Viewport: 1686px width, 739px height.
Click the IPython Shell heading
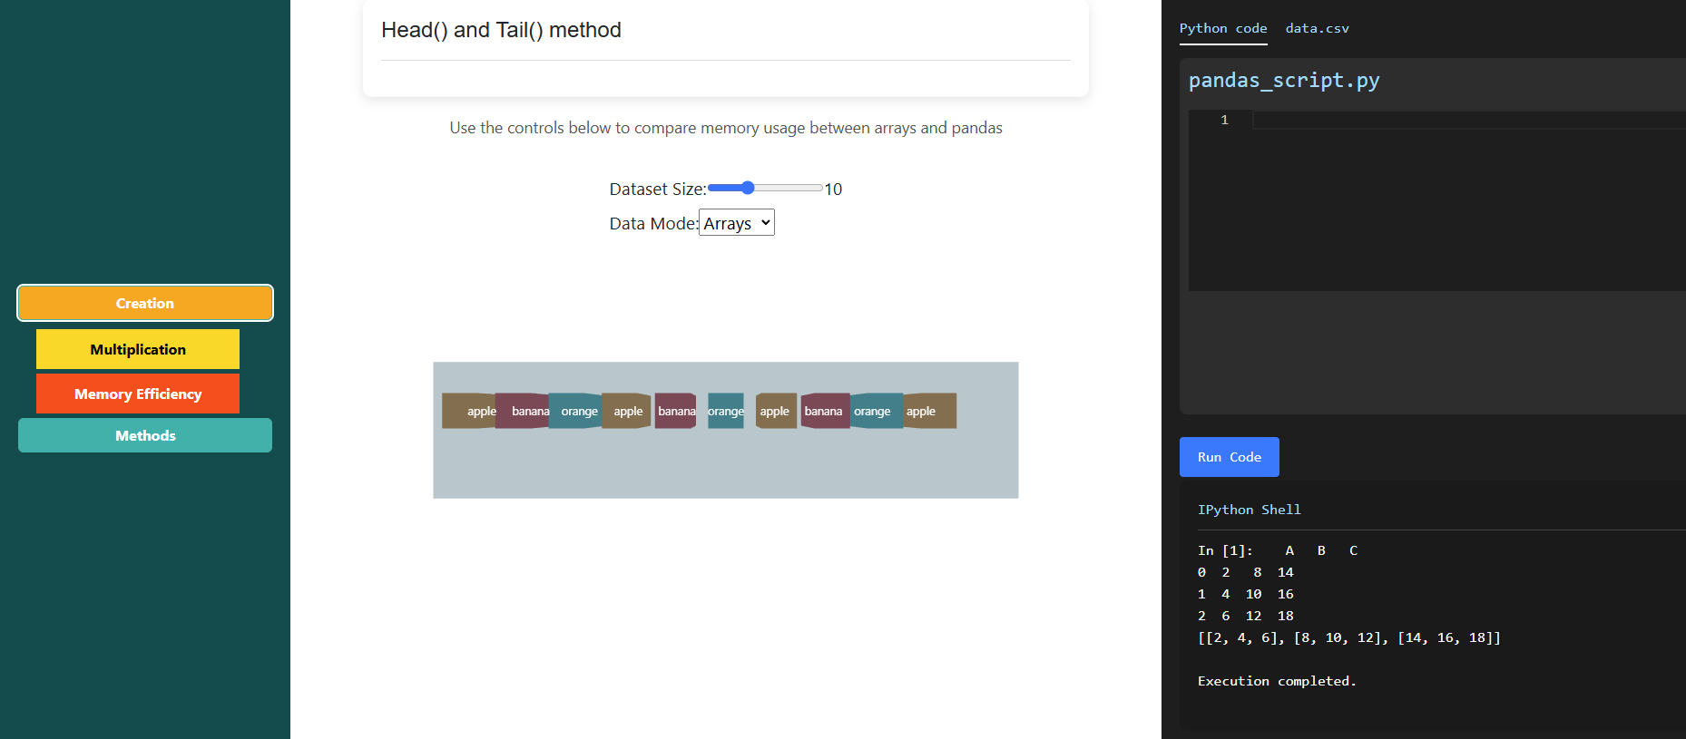pos(1250,510)
